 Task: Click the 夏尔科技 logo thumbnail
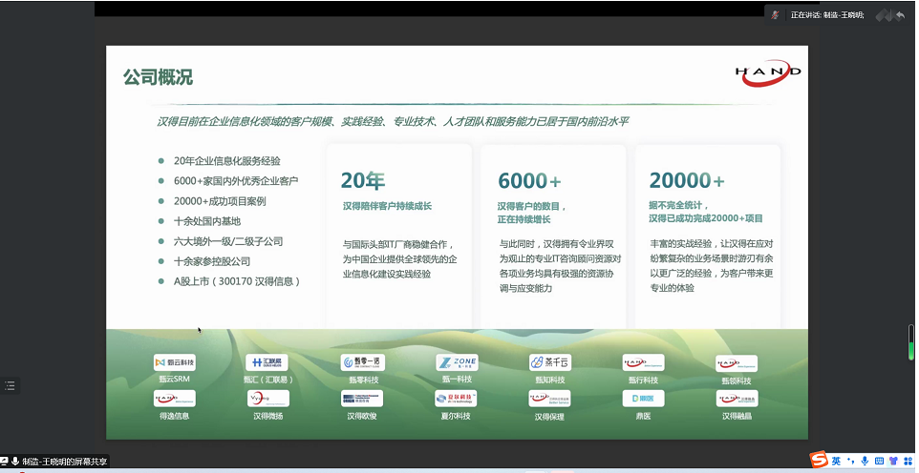(456, 399)
